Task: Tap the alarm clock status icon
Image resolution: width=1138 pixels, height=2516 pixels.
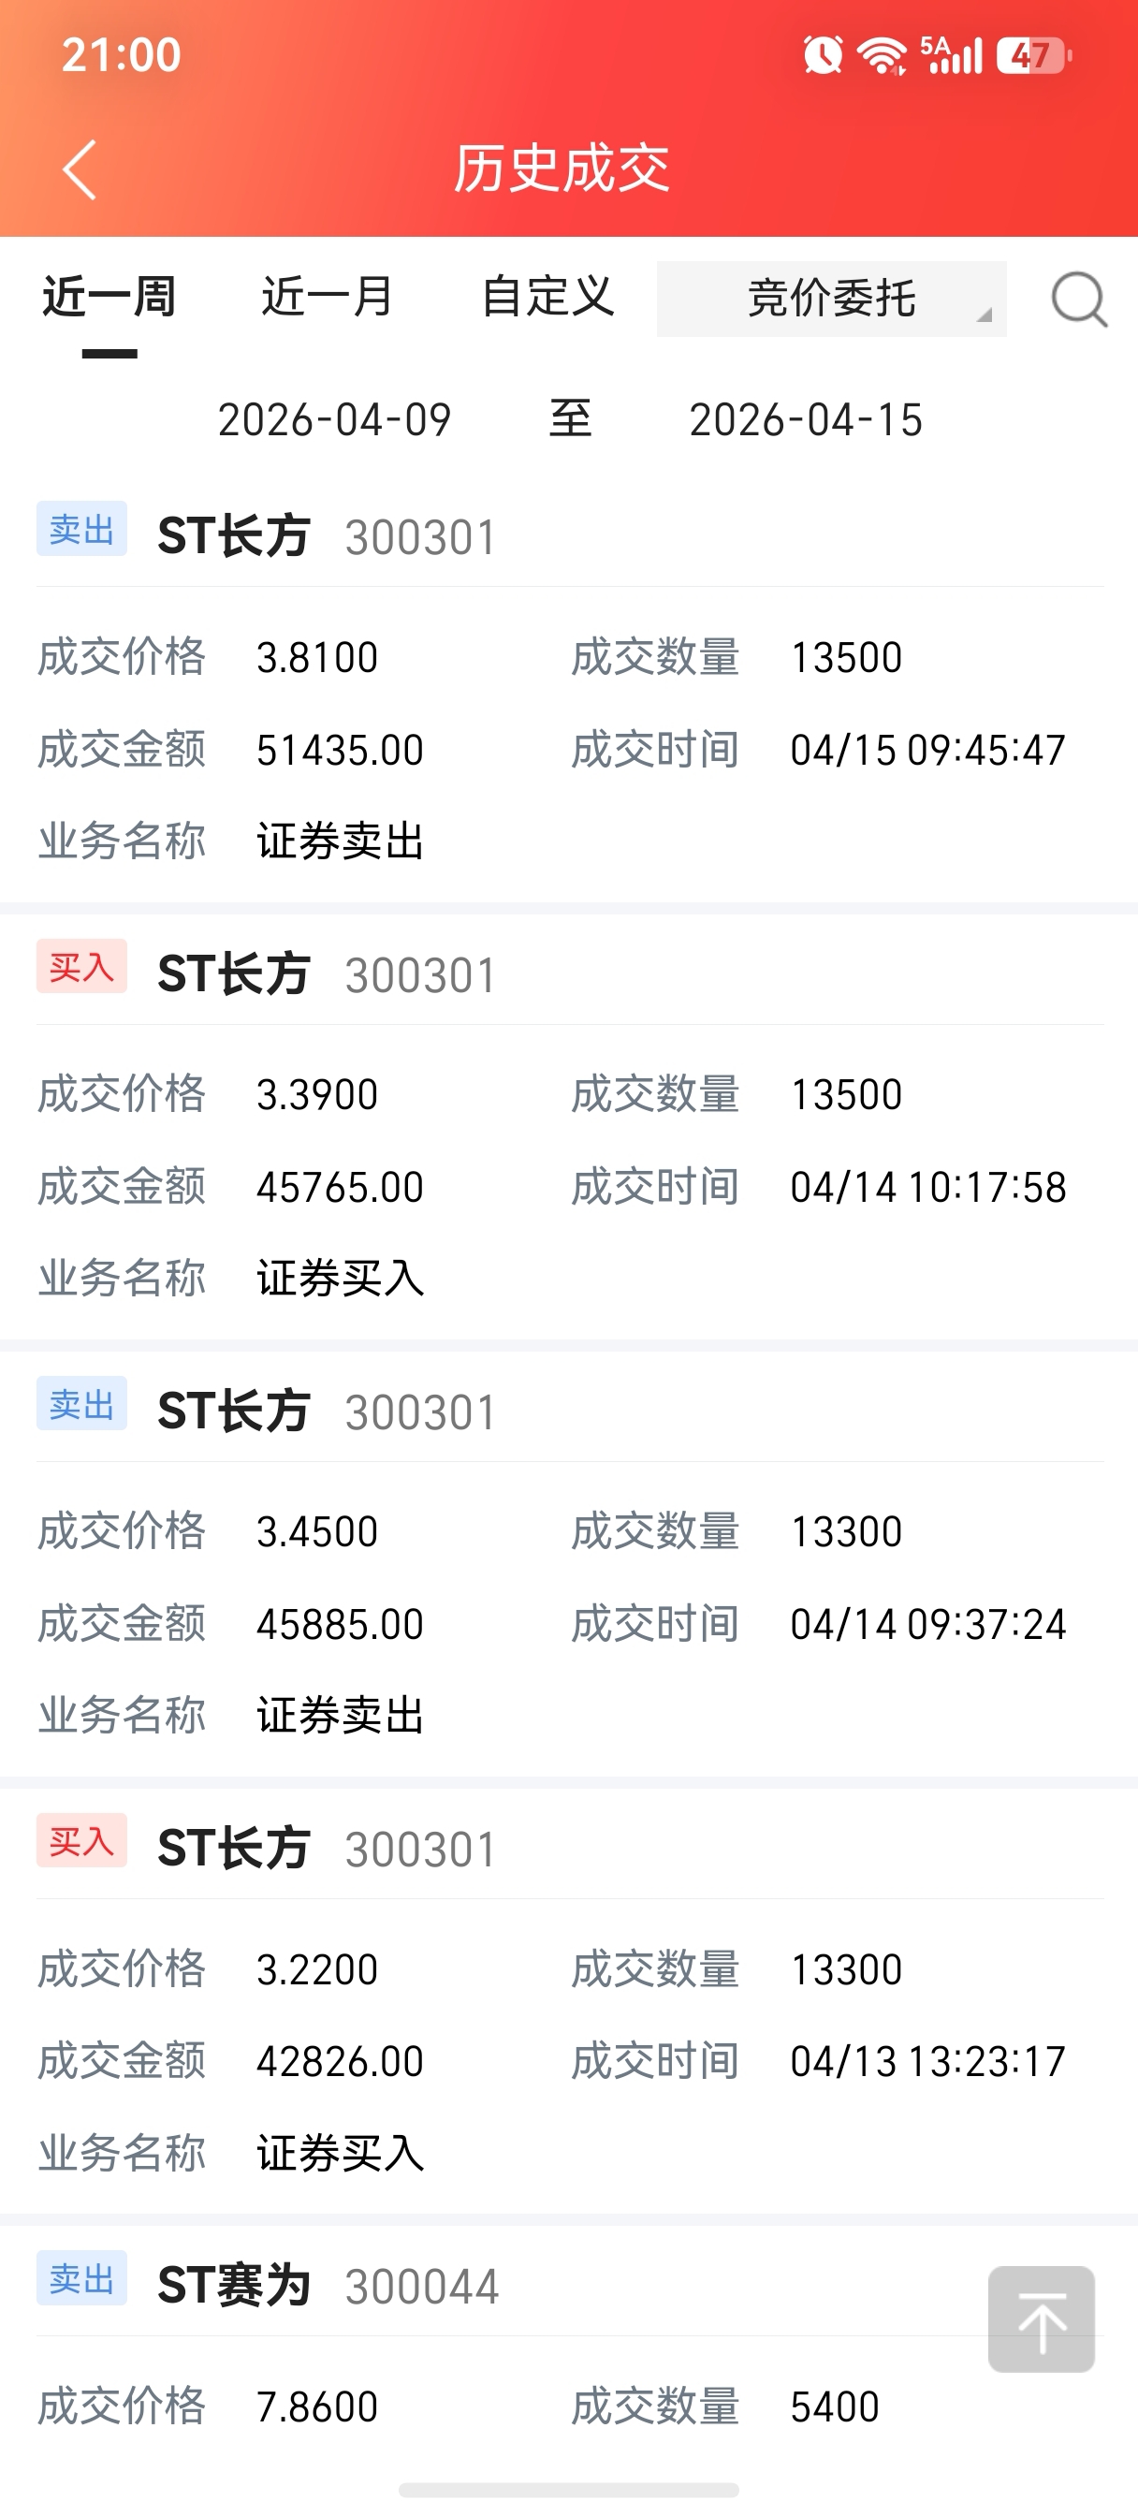Action: pos(823,54)
